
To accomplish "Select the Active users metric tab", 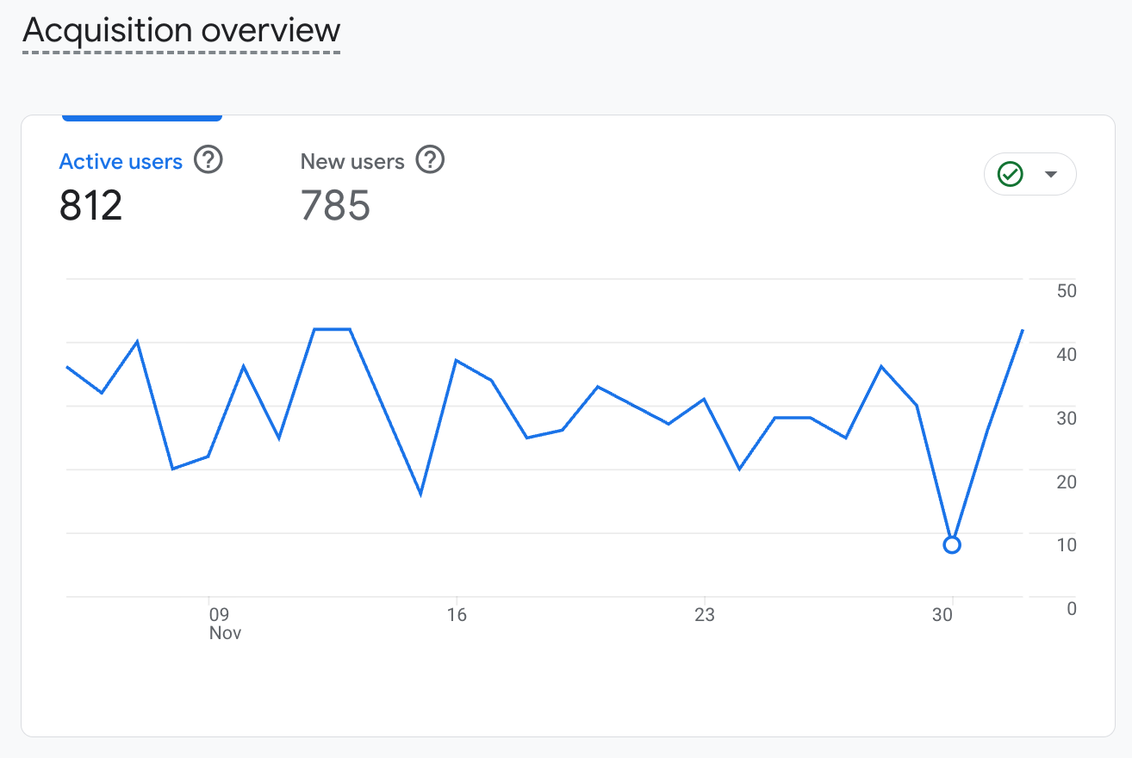I will (x=121, y=162).
